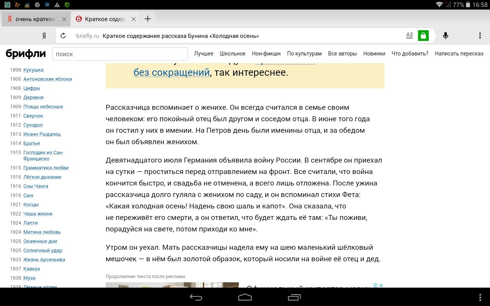Select 'Написать пересказ' in top navigation

459,54
